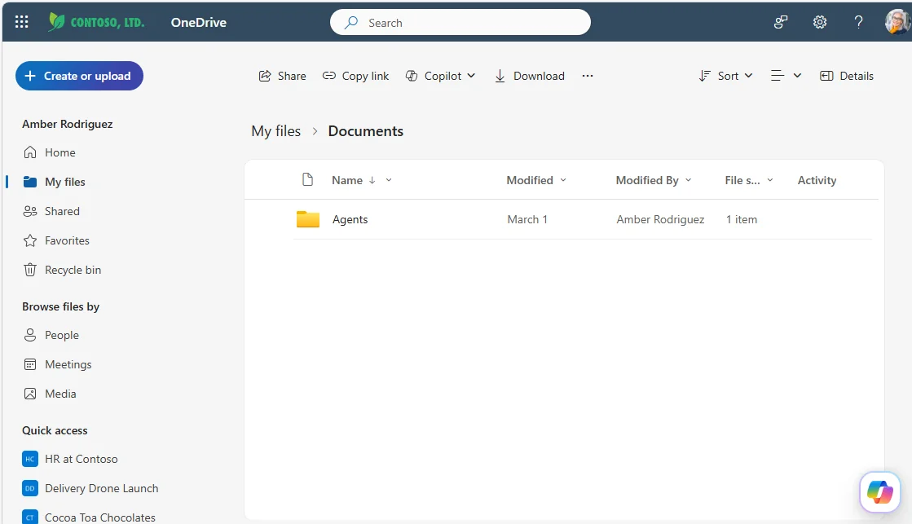Viewport: 912px width, 524px height.
Task: Click "Amber Rodriguez" in Modified By cell
Action: pyautogui.click(x=660, y=219)
